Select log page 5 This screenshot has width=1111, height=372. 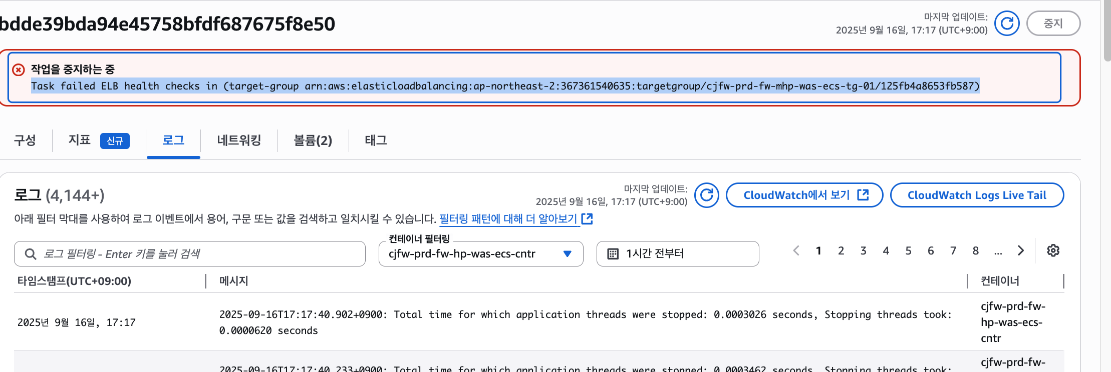coord(908,250)
